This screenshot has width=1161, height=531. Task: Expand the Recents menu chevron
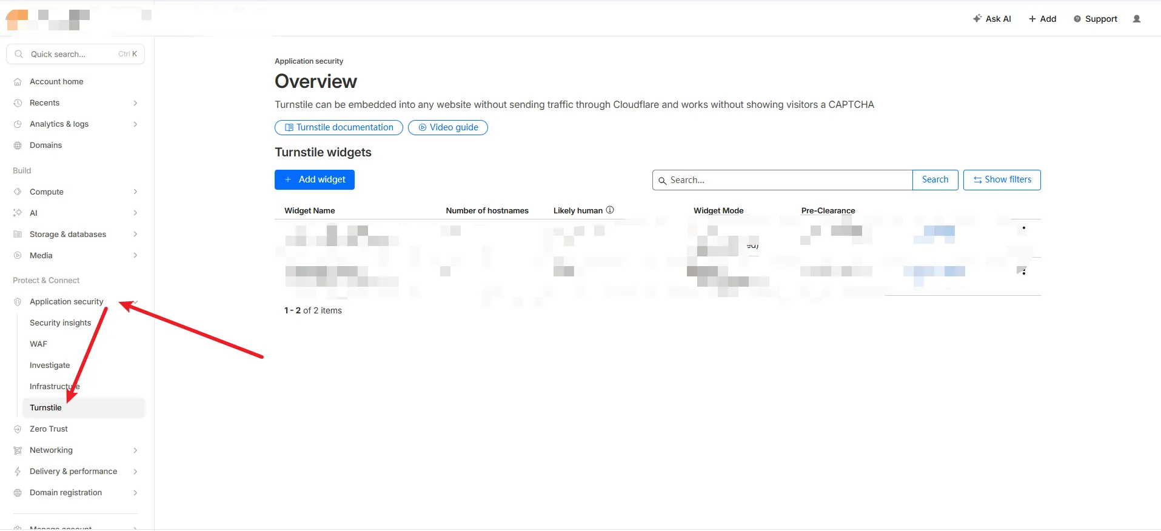(135, 103)
